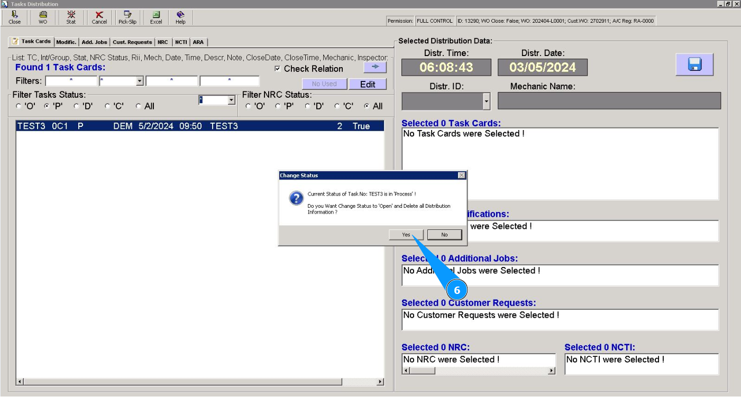The width and height of the screenshot is (741, 397).
Task: Click the filter field right after Filters label
Action: pos(71,81)
